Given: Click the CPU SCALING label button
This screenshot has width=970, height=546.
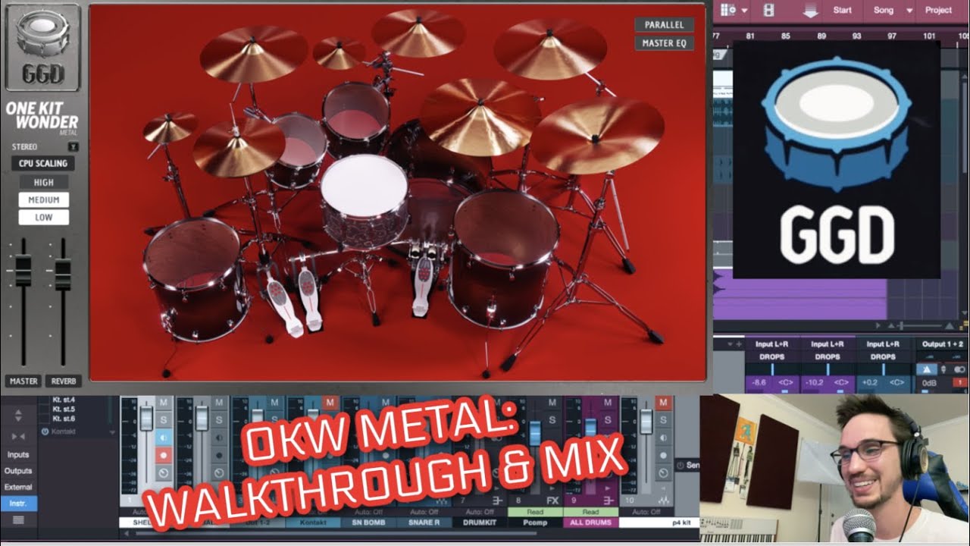Looking at the screenshot, I should (x=43, y=163).
